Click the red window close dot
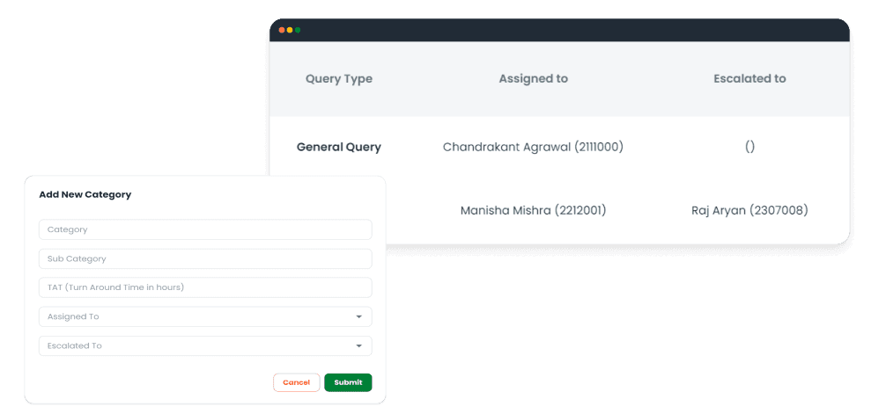Image resolution: width=871 pixels, height=414 pixels. click(x=282, y=30)
